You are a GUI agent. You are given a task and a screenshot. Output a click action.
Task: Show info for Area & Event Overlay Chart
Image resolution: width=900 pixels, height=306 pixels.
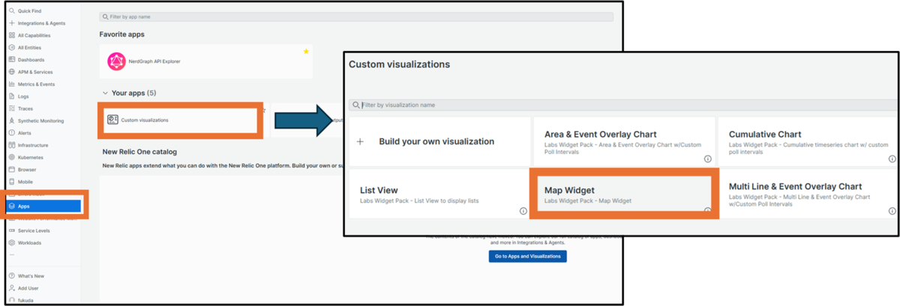(707, 159)
